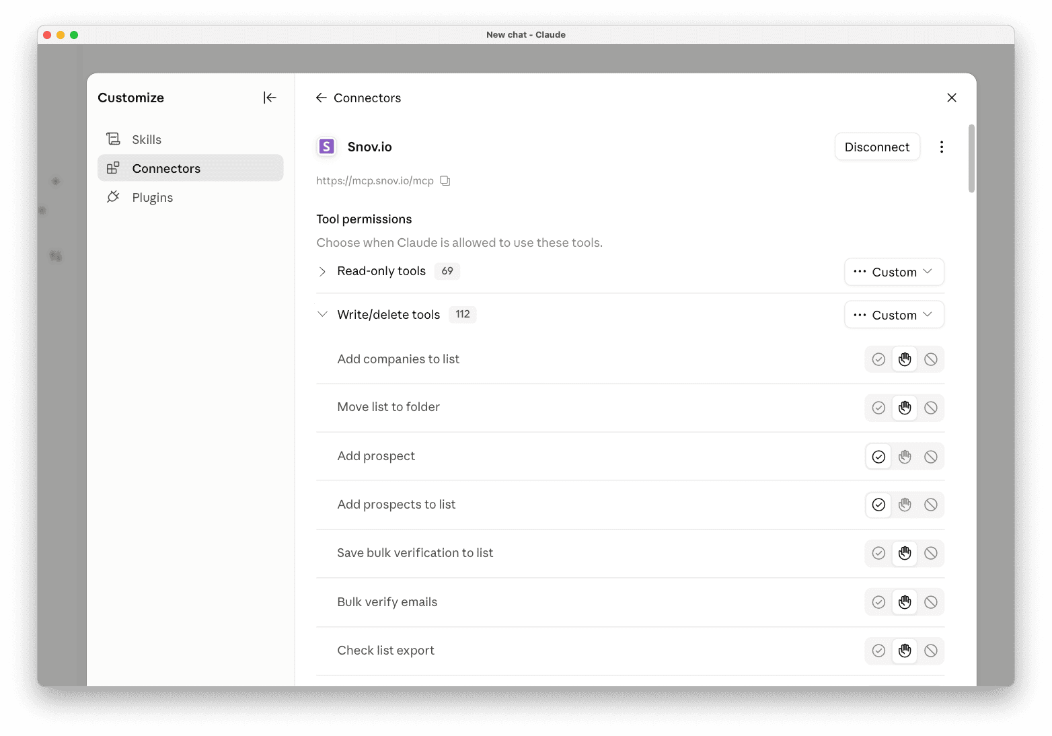Always allow Bulk verify emails
The height and width of the screenshot is (736, 1052).
pyautogui.click(x=878, y=602)
